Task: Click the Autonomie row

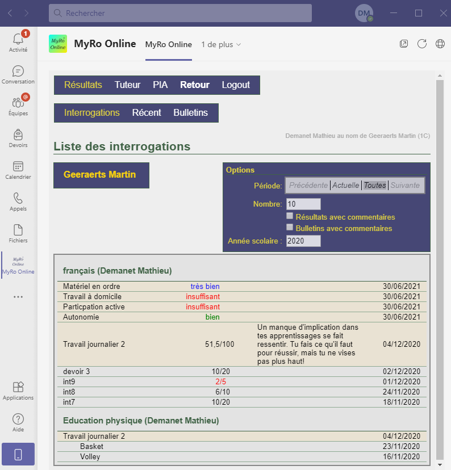Action: tap(242, 317)
